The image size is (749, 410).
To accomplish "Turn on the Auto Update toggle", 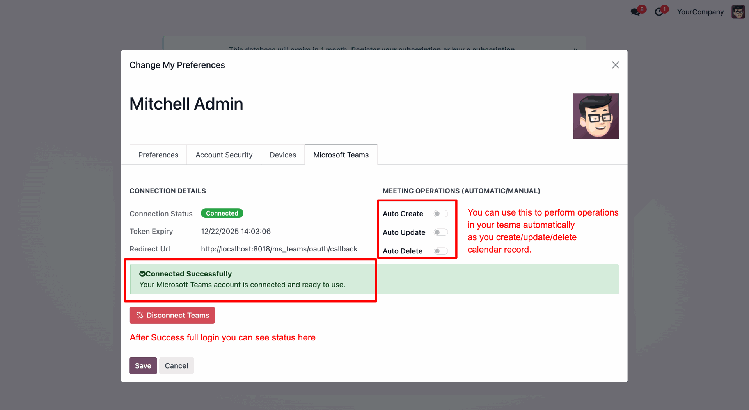I will [x=441, y=232].
